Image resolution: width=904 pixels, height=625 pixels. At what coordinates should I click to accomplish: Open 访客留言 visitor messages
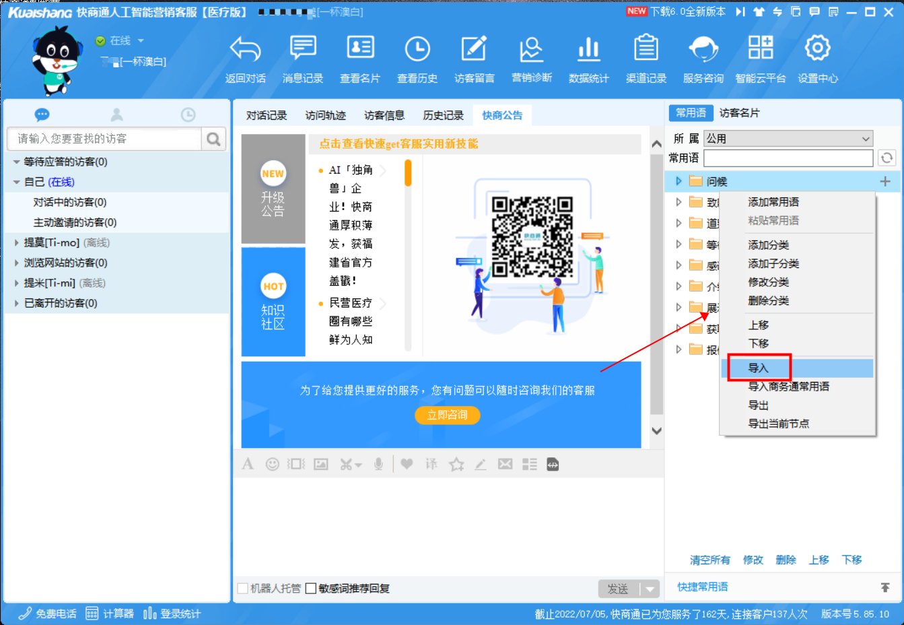coord(475,60)
